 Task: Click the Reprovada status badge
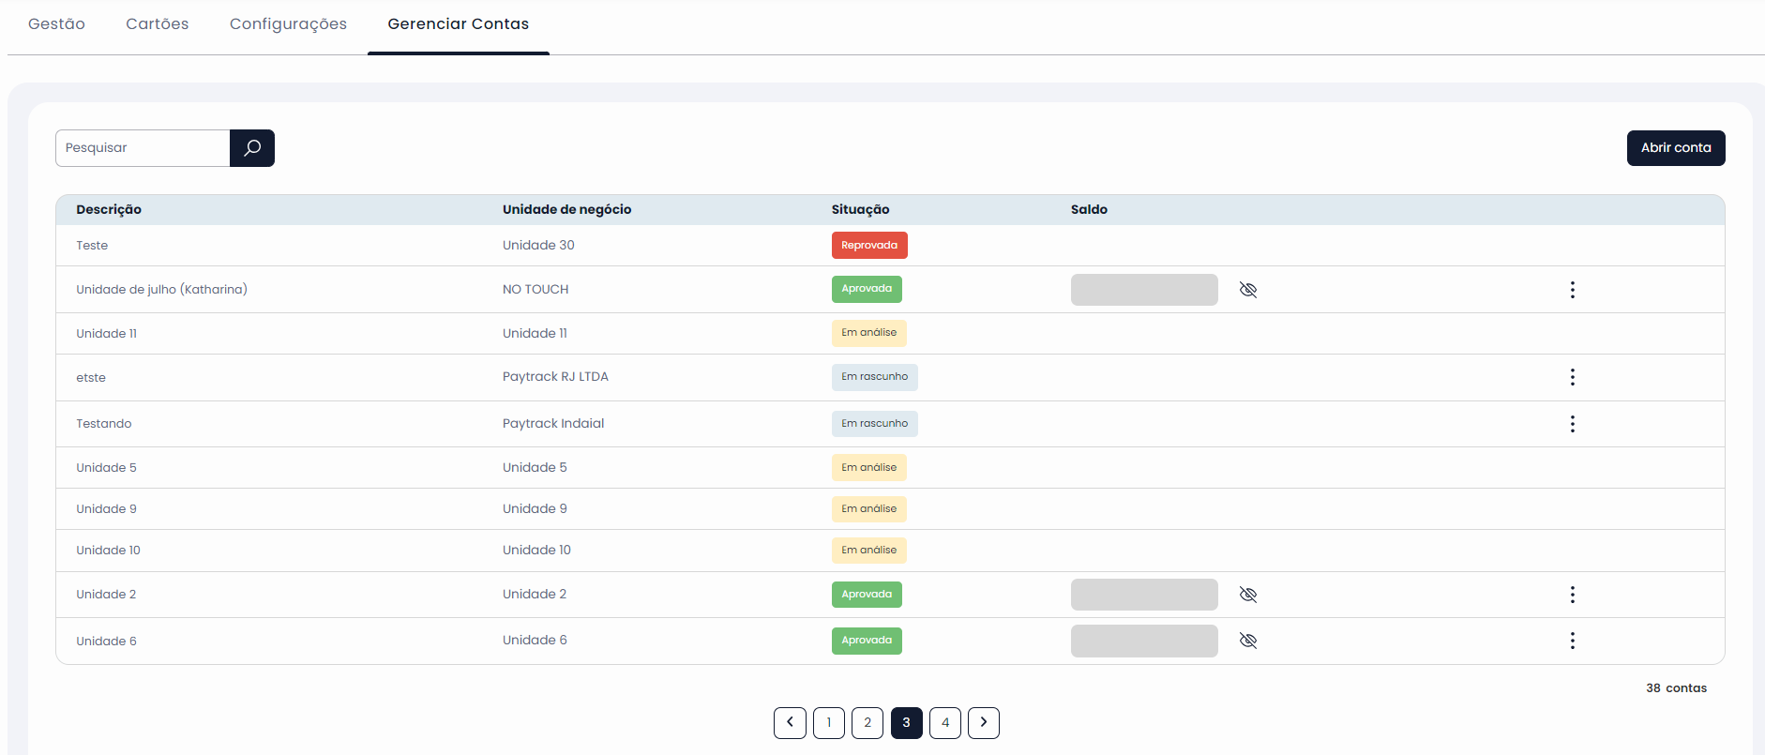869,246
